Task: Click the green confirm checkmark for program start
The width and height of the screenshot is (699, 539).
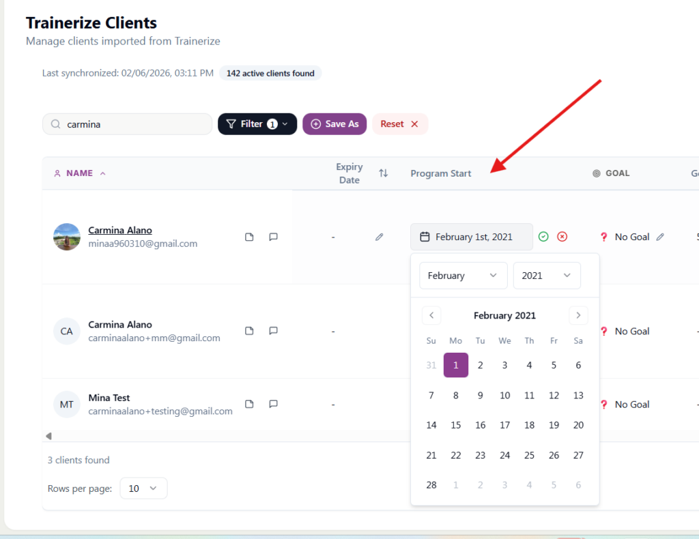Action: tap(543, 237)
